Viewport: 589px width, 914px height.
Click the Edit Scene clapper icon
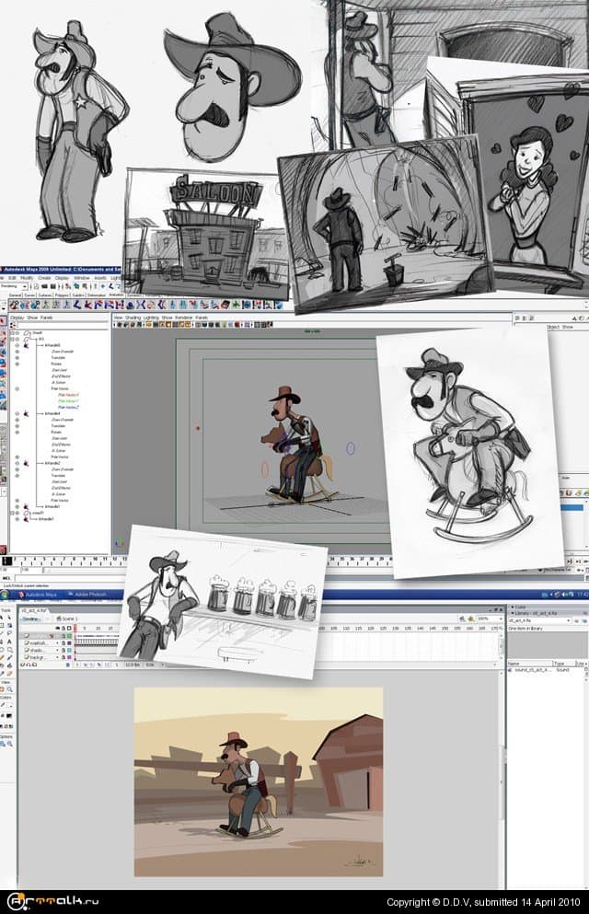[460, 619]
